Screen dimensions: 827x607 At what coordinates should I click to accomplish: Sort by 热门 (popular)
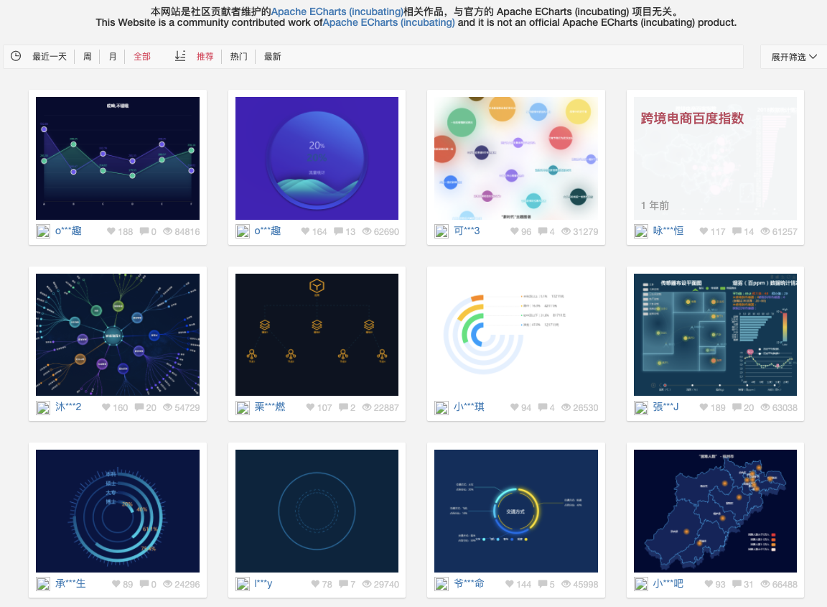click(239, 57)
